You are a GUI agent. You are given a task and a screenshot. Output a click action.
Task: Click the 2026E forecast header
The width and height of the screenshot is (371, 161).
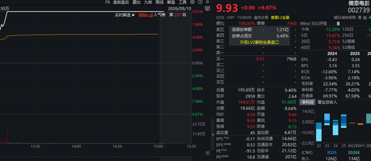(354, 153)
